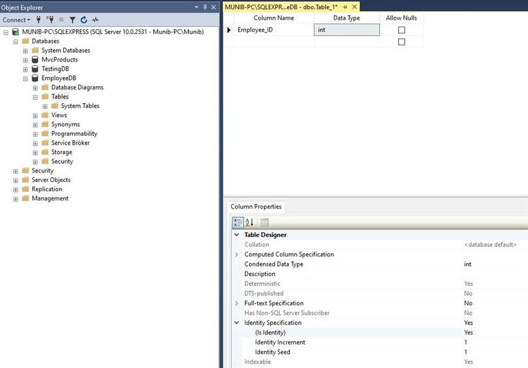Expand the Server Objects folder
528x368 pixels.
16,181
